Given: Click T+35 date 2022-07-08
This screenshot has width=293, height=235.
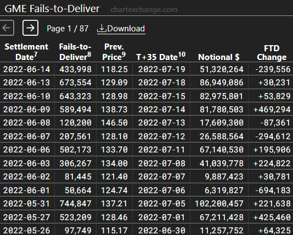Looking at the screenshot, I should (162, 163).
